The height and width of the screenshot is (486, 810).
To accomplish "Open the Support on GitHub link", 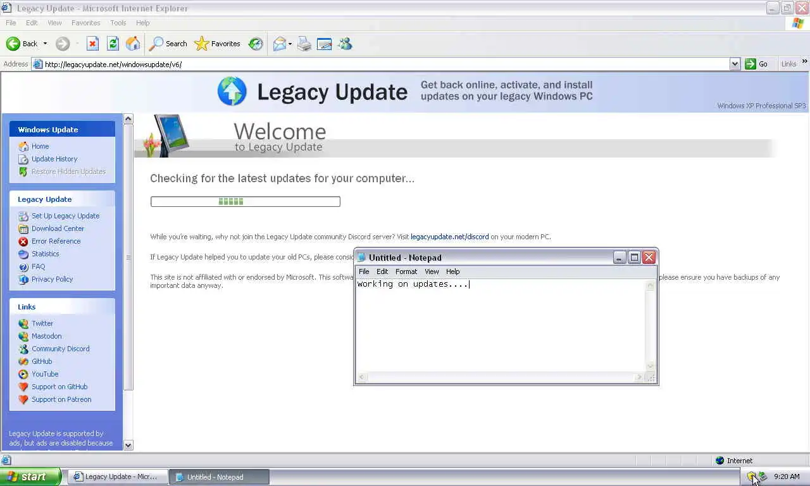I will click(x=59, y=387).
